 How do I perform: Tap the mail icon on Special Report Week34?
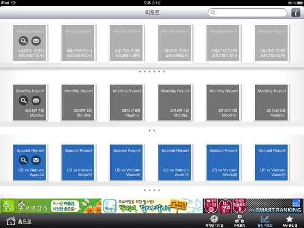pyautogui.click(x=36, y=160)
